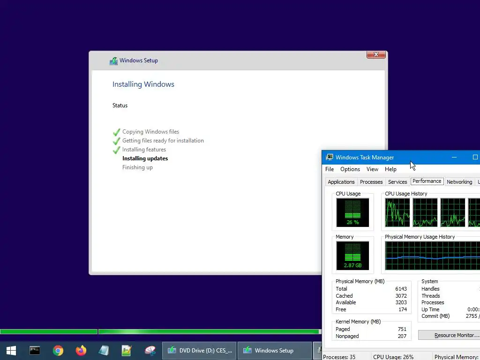Click the first CPU Usage History graph
This screenshot has width=480, height=360.
(x=397, y=212)
